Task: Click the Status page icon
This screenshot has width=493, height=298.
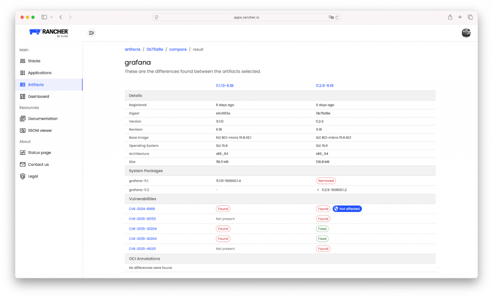Action: [23, 153]
